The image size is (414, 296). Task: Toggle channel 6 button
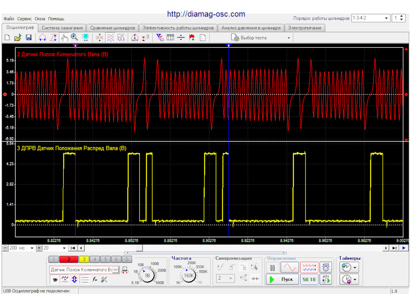pyautogui.click(x=116, y=259)
